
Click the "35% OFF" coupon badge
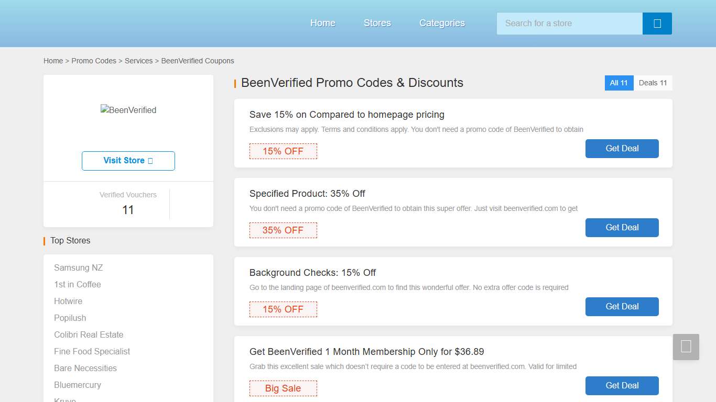point(283,230)
